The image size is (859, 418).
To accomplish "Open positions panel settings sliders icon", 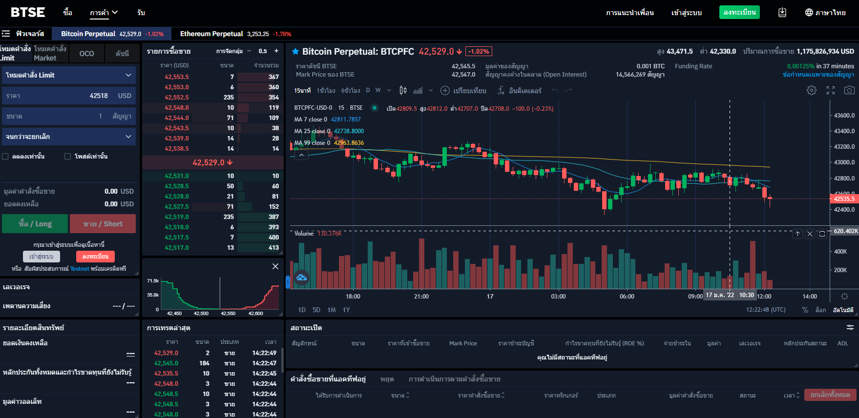I will (x=850, y=327).
